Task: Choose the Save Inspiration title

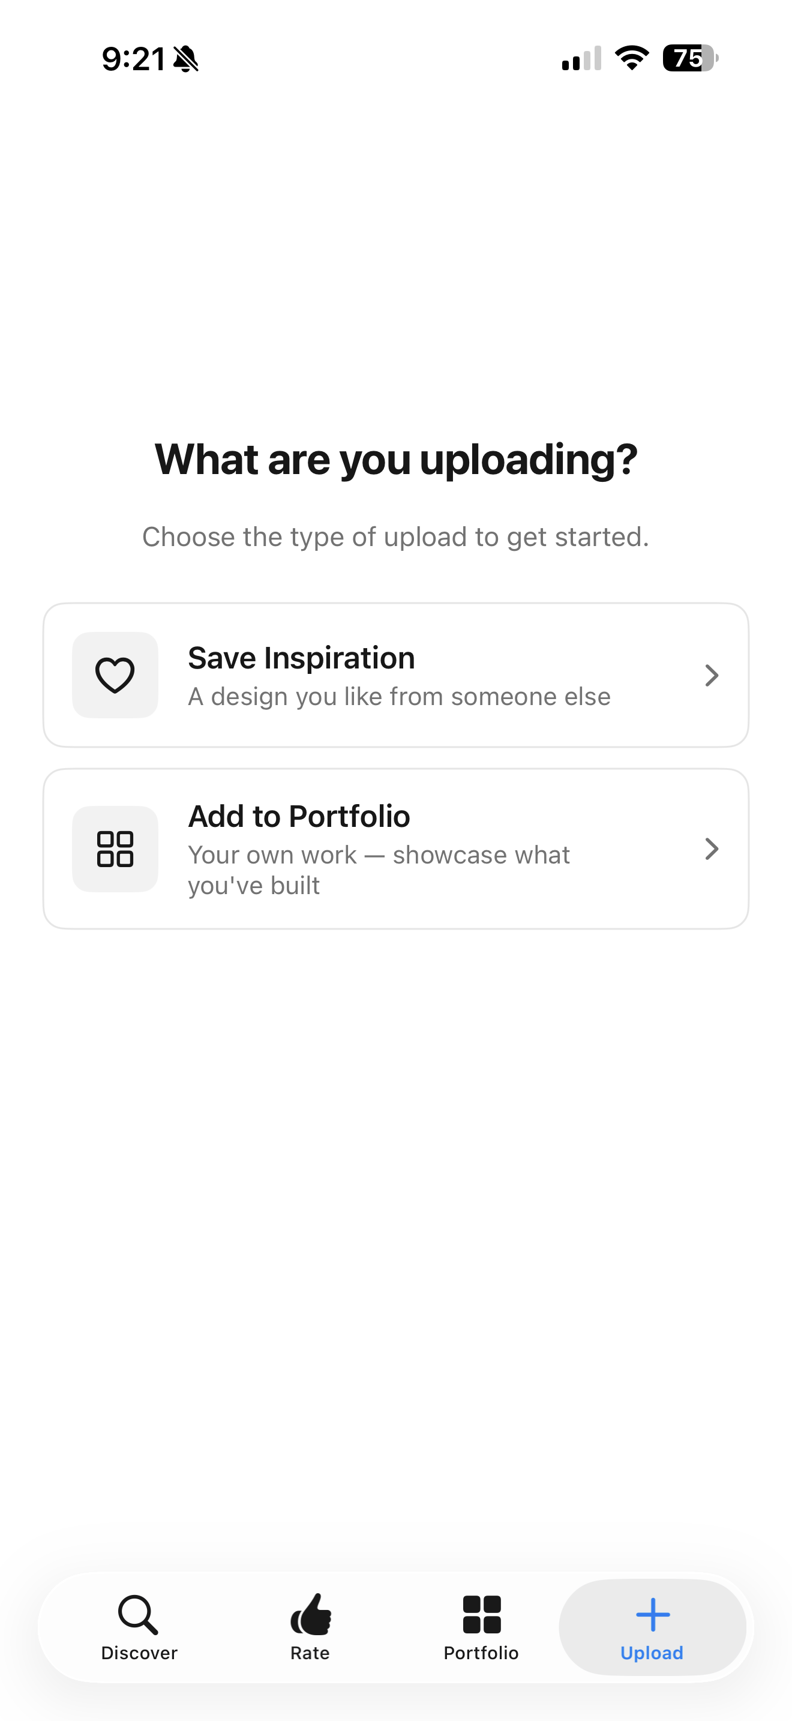Action: (301, 658)
